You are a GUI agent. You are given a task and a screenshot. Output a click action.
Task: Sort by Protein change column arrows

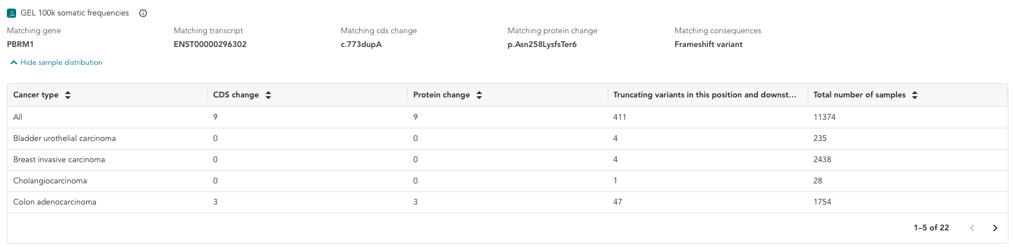click(x=479, y=95)
